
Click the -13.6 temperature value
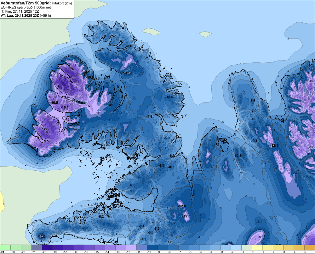point(69,119)
